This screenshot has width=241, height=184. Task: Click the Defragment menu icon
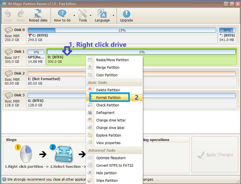(90, 112)
